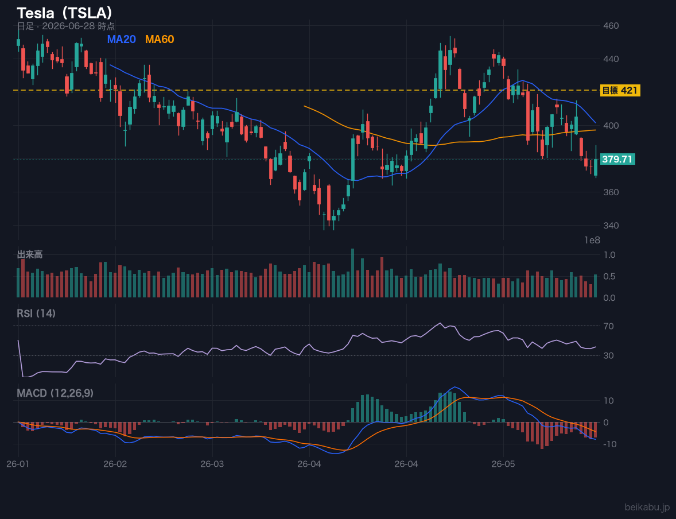Click the RSI 70 level label
The width and height of the screenshot is (676, 519).
tap(608, 326)
